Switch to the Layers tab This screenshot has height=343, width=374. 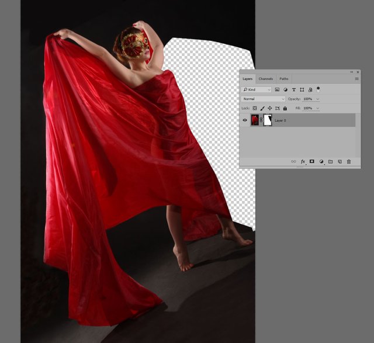pos(247,79)
